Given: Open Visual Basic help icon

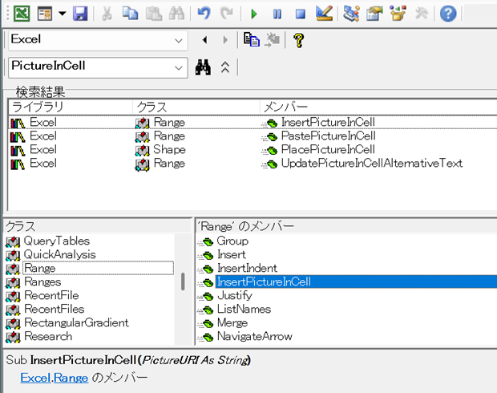Looking at the screenshot, I should [x=448, y=14].
